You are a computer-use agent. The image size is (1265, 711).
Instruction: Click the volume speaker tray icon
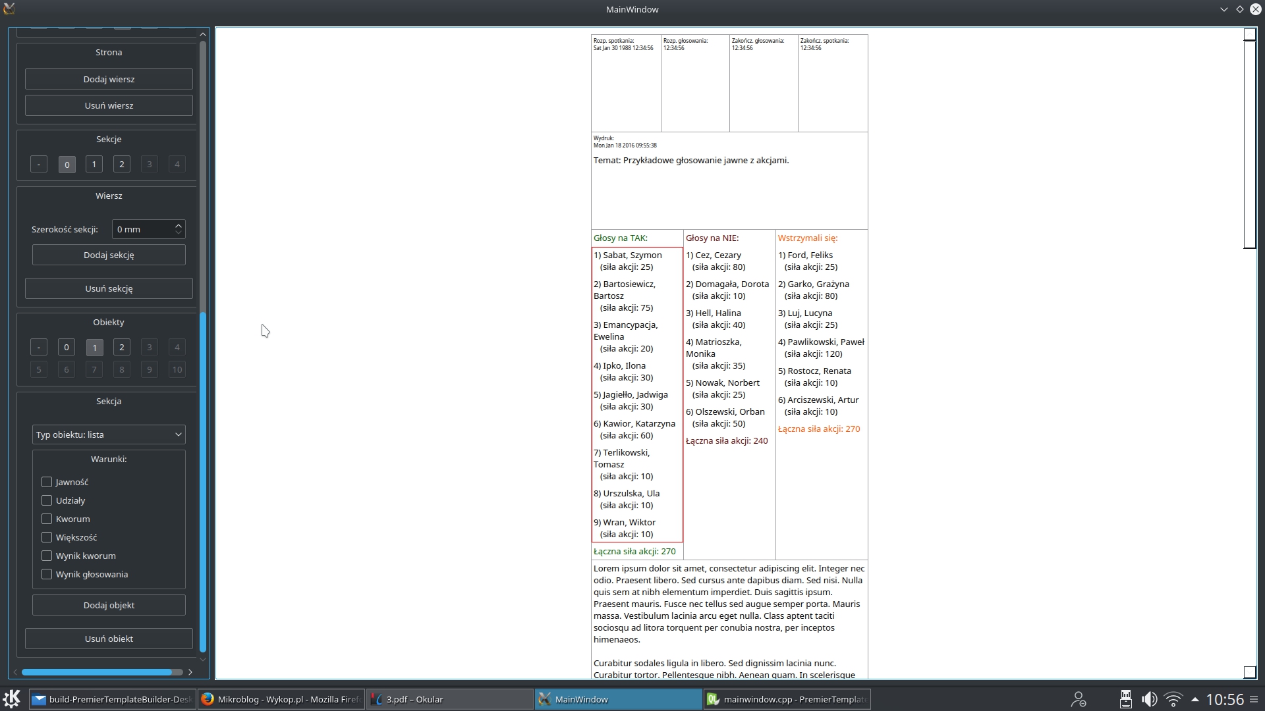click(1149, 699)
